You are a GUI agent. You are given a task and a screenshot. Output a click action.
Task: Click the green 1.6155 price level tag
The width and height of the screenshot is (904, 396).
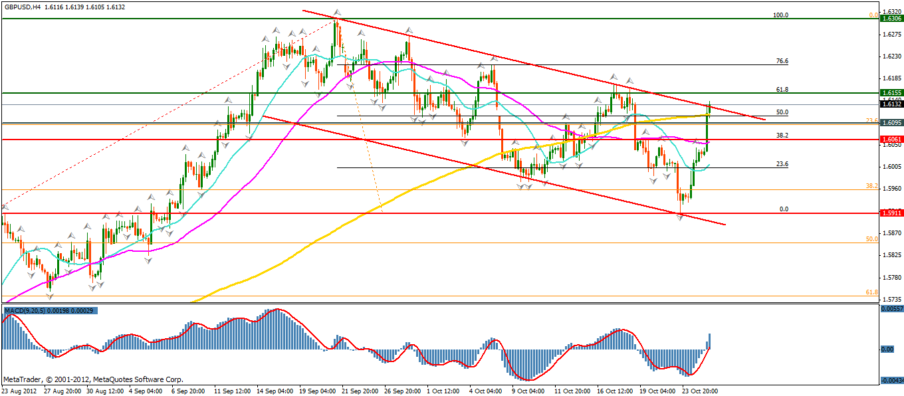pos(891,93)
